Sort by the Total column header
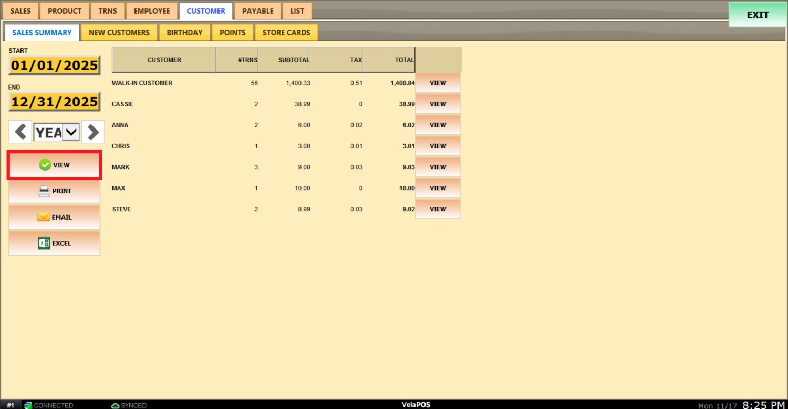Viewport: 788px width, 409px height. [404, 60]
